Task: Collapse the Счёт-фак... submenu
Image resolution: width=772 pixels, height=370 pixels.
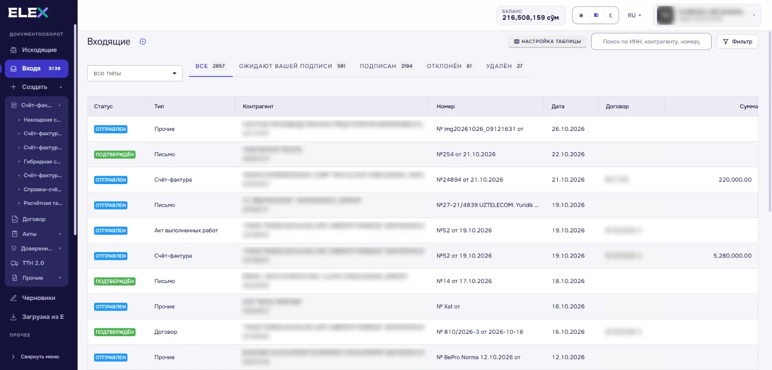Action: click(x=60, y=105)
